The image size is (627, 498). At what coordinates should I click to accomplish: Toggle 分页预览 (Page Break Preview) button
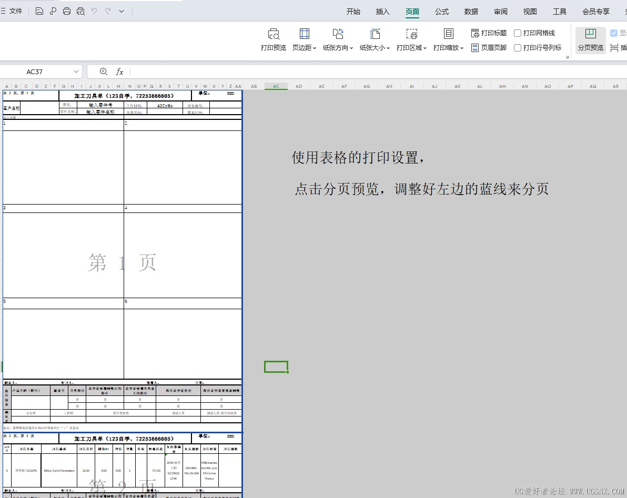click(590, 39)
